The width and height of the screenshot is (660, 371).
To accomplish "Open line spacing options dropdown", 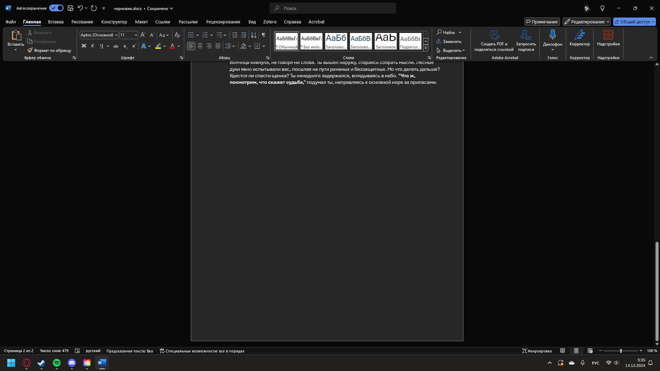I will pos(234,46).
